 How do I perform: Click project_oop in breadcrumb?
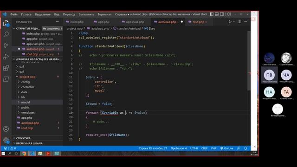75,29
